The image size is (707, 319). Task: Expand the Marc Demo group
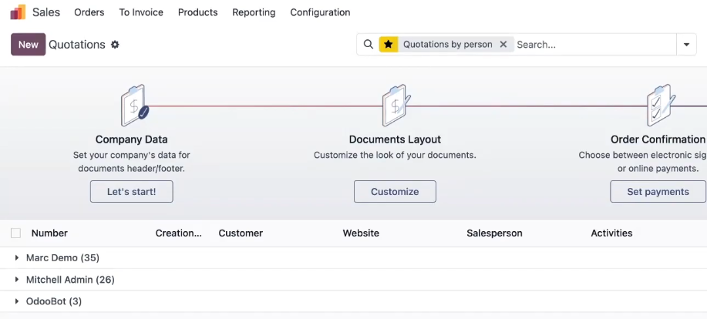tap(16, 257)
